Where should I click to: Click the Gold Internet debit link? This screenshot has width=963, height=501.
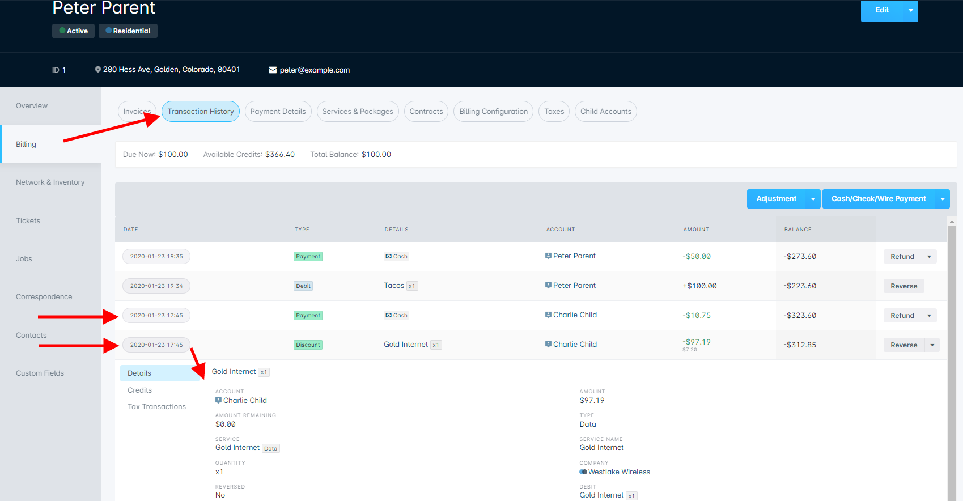[x=608, y=495]
